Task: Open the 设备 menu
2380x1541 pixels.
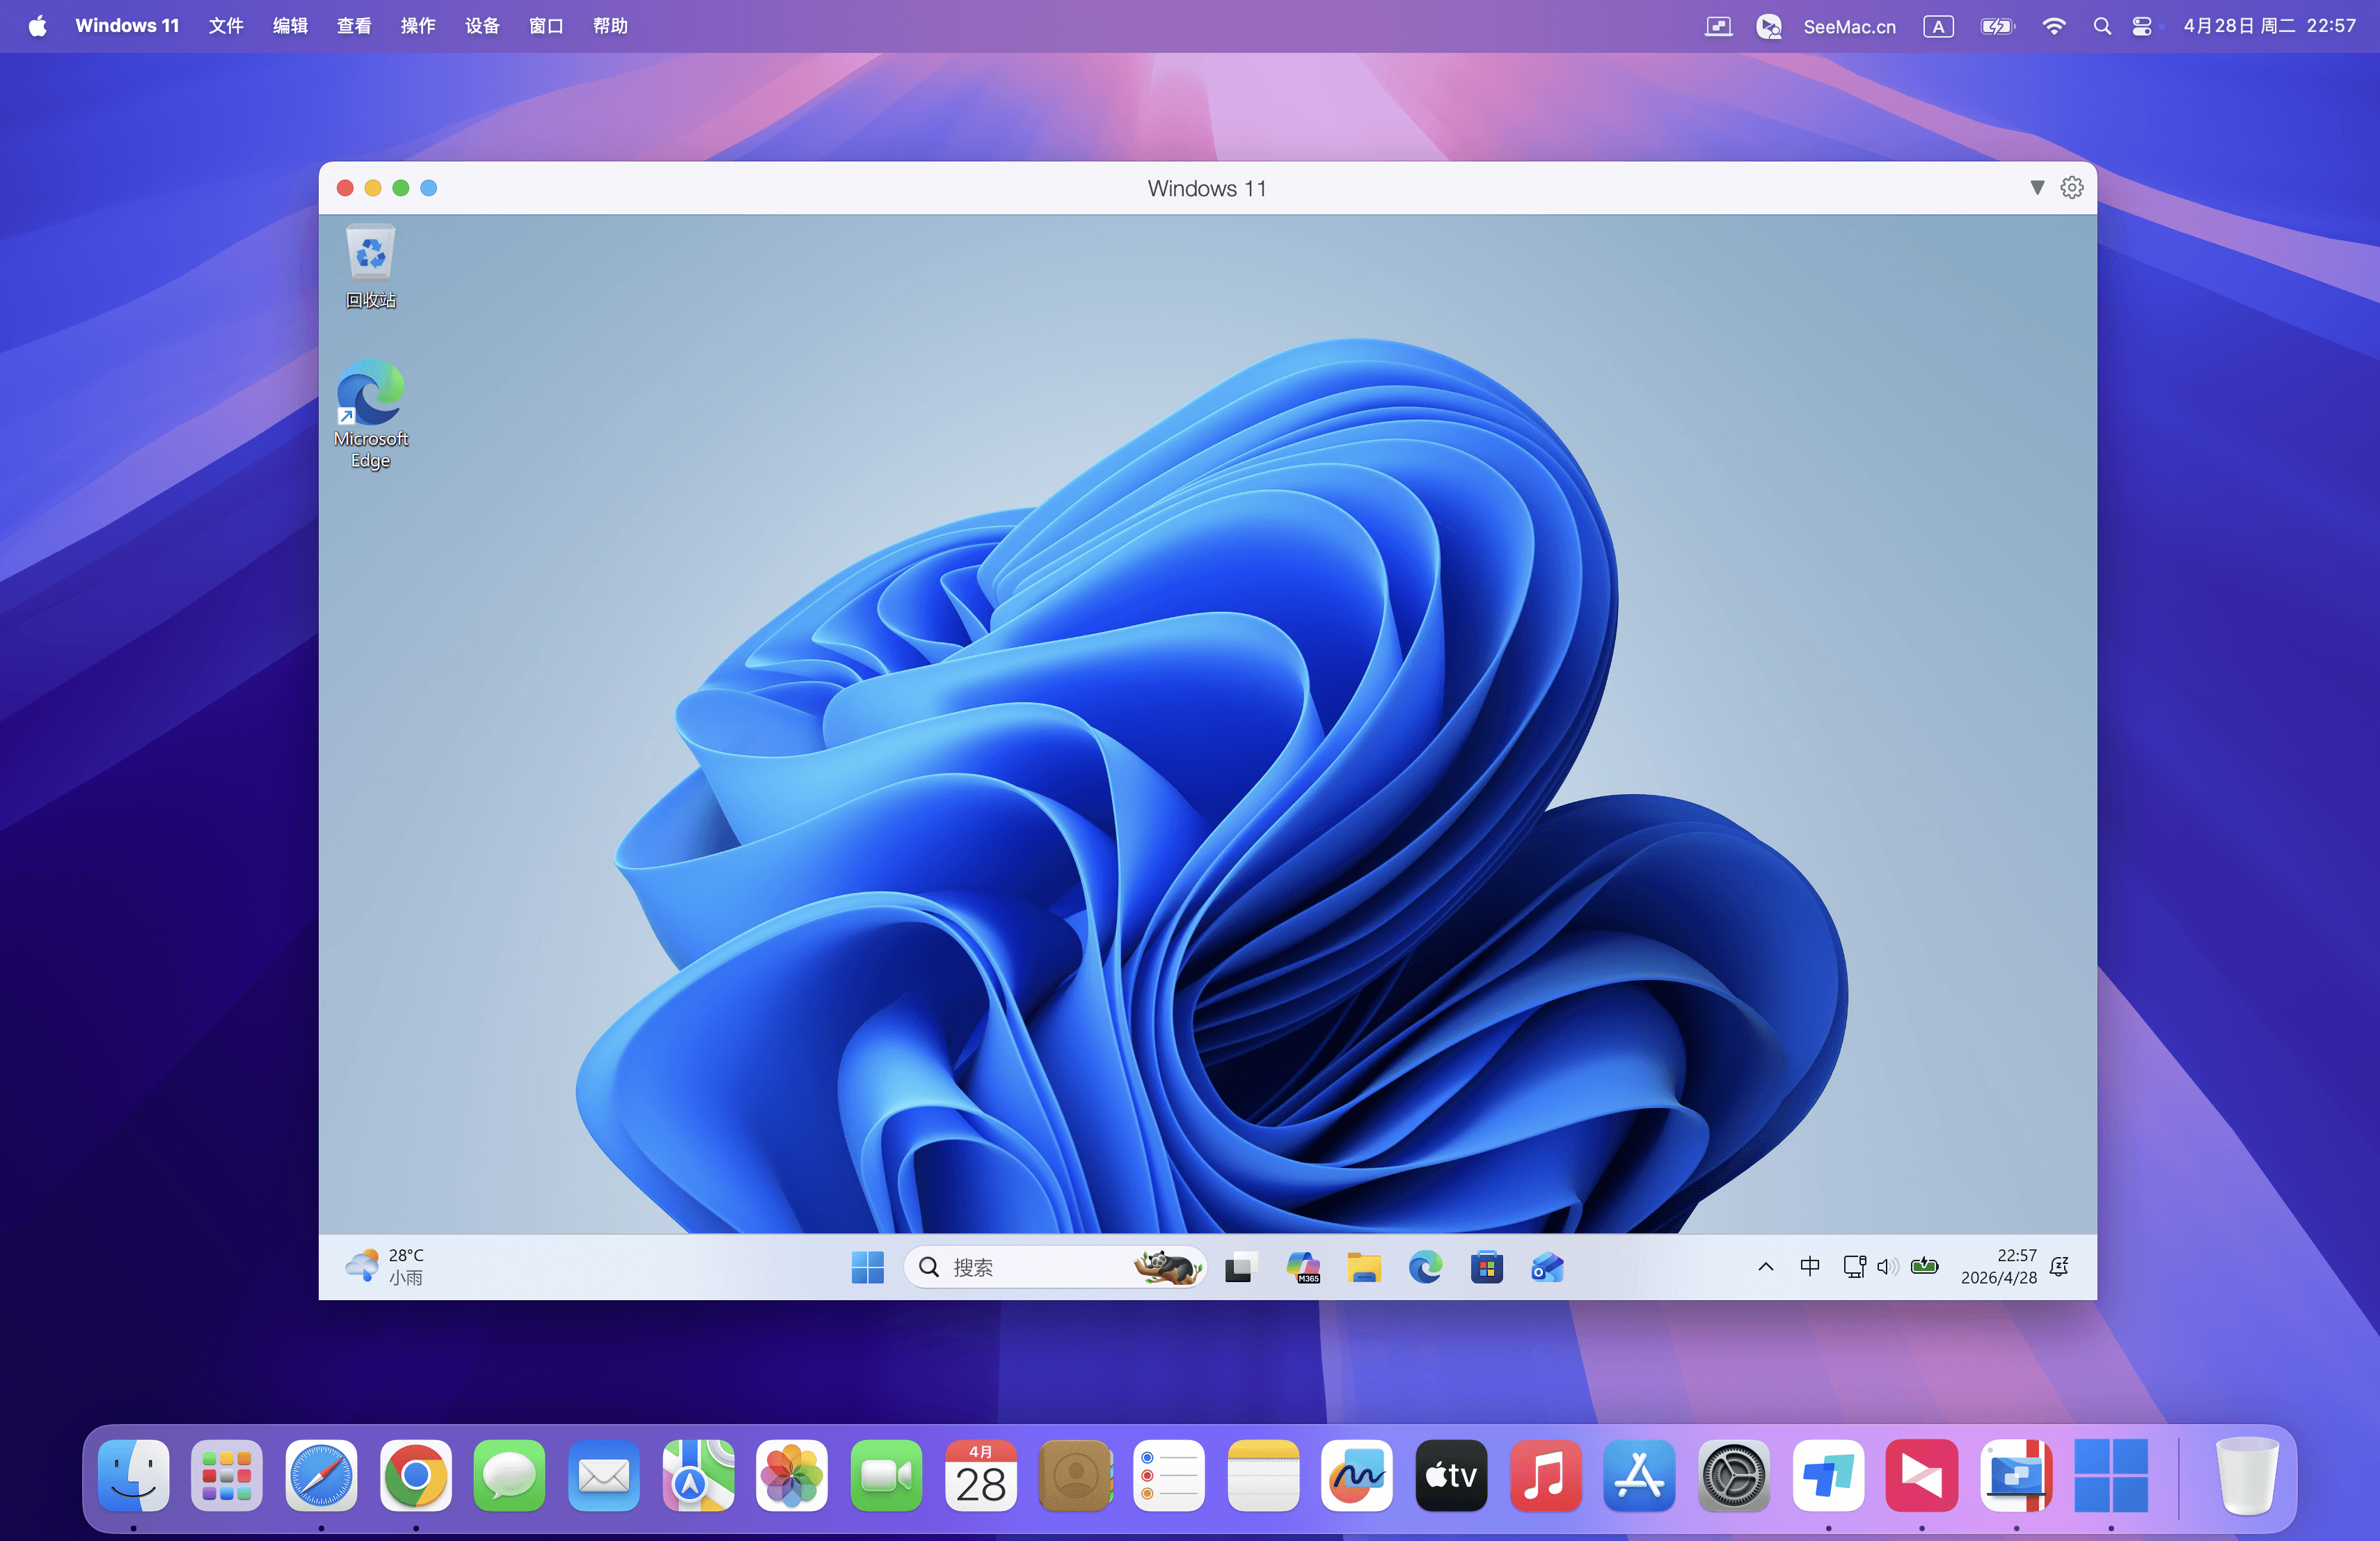Action: 482,26
